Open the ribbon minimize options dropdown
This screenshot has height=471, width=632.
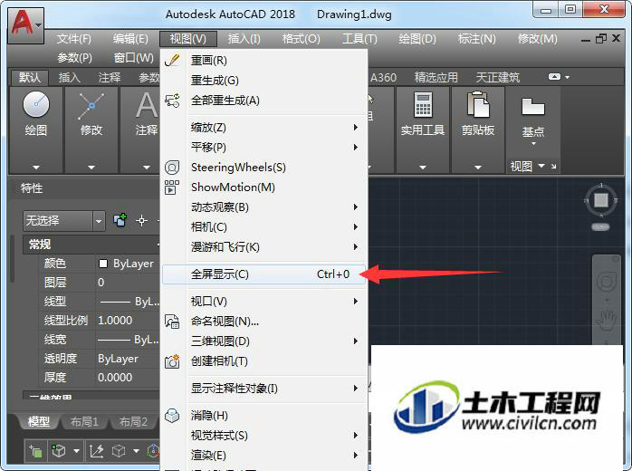pyautogui.click(x=567, y=77)
